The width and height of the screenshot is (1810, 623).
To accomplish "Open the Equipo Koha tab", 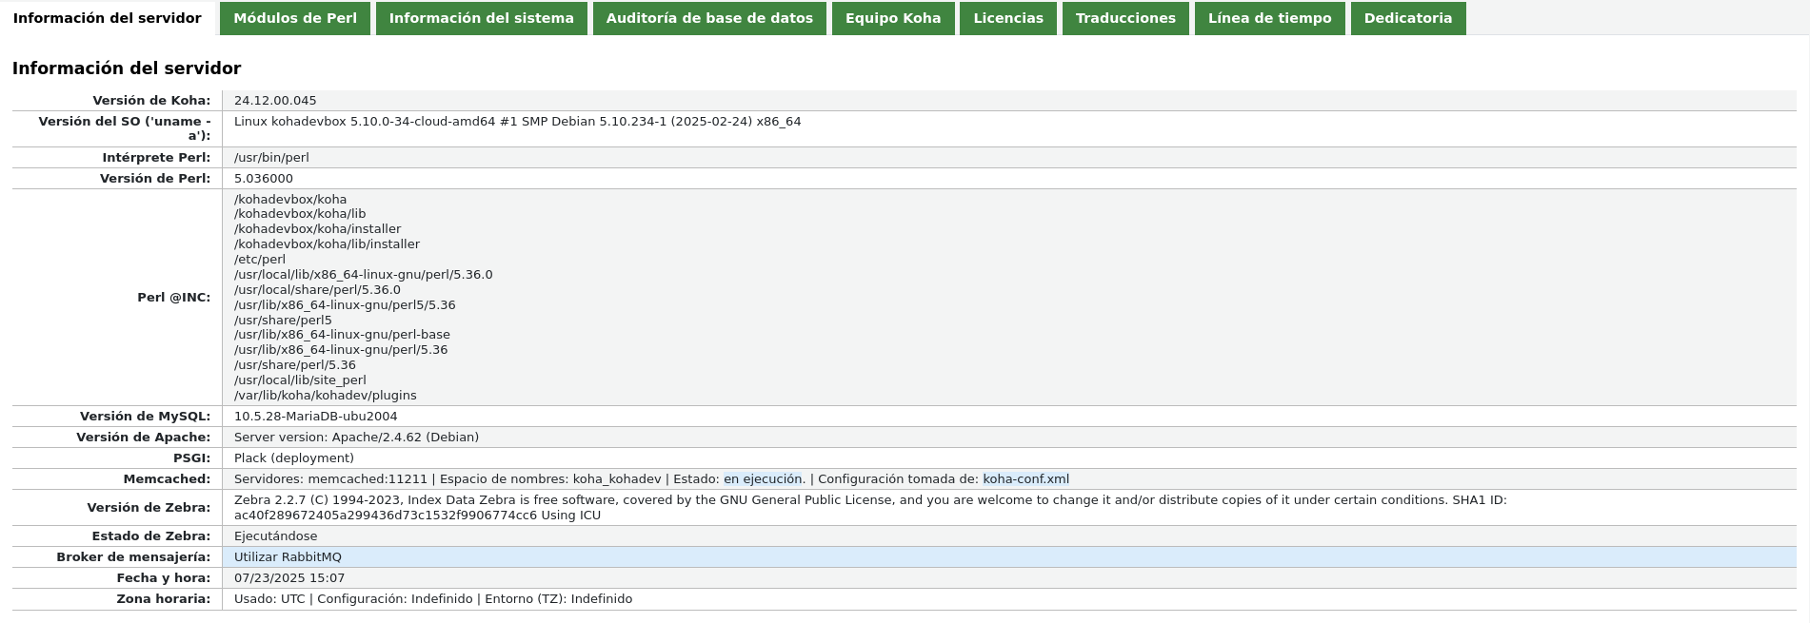I will click(892, 18).
